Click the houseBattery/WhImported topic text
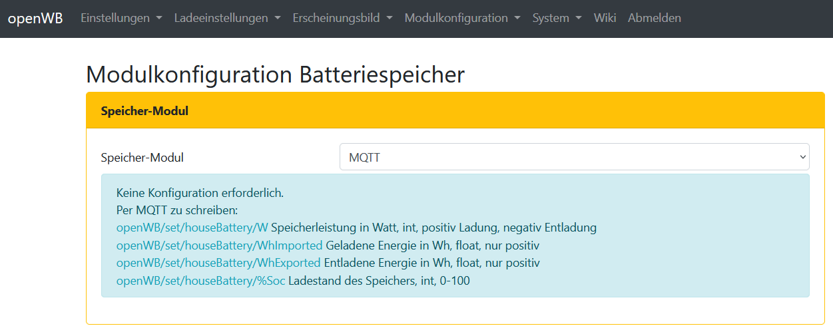The height and width of the screenshot is (334, 833). click(x=219, y=246)
